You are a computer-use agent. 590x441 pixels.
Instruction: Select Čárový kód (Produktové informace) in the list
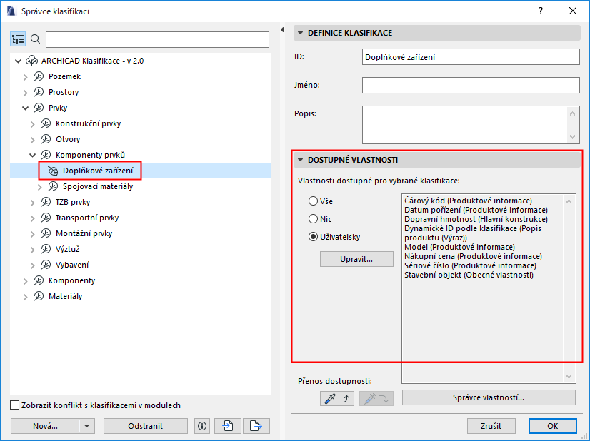[x=468, y=201]
